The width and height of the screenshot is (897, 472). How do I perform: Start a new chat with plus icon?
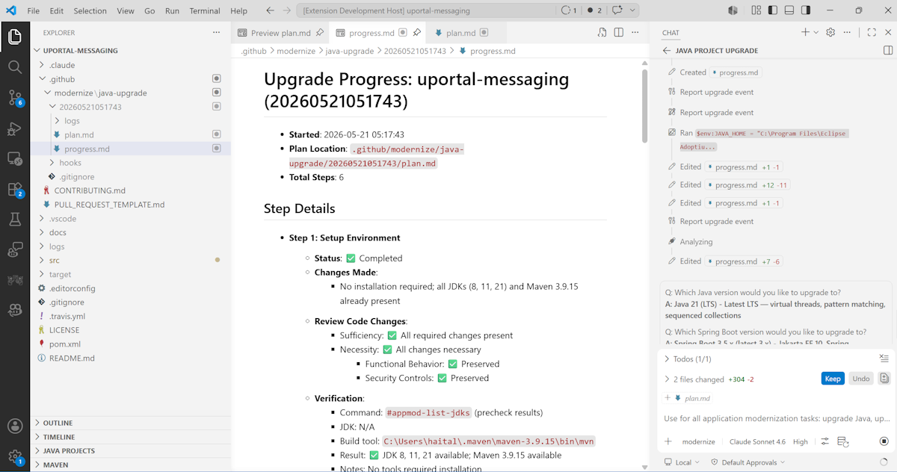coord(805,32)
